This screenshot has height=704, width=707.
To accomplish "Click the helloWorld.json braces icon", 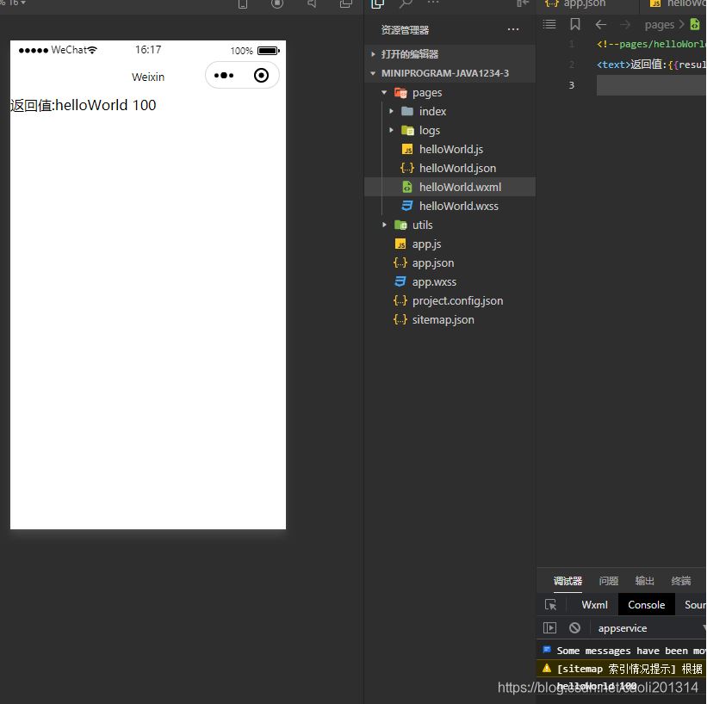I will pos(406,168).
